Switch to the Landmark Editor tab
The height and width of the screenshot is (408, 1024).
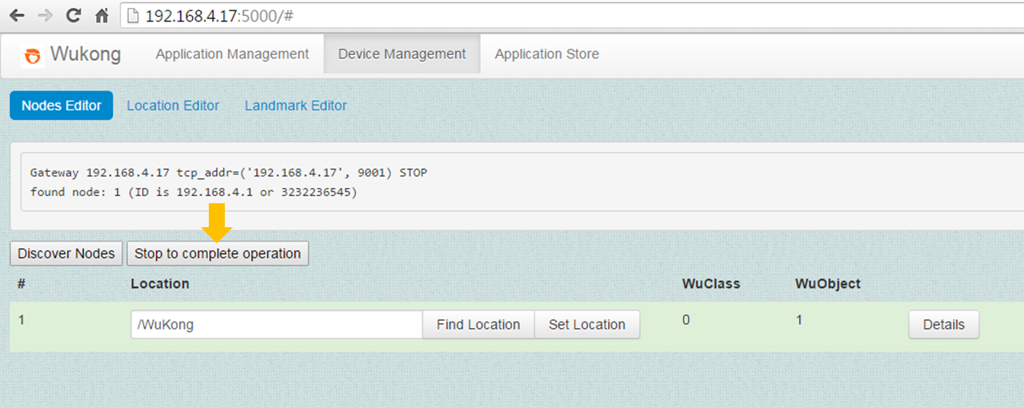coord(296,106)
